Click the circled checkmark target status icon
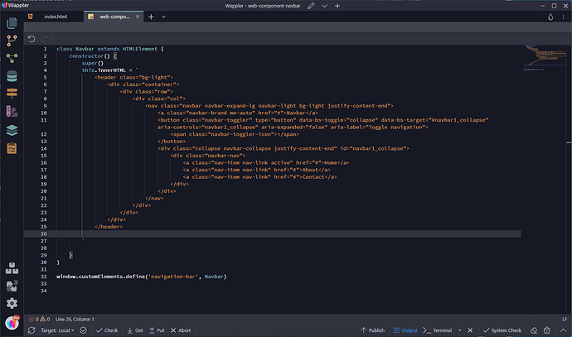Viewport: 572px width, 337px height. (x=83, y=330)
